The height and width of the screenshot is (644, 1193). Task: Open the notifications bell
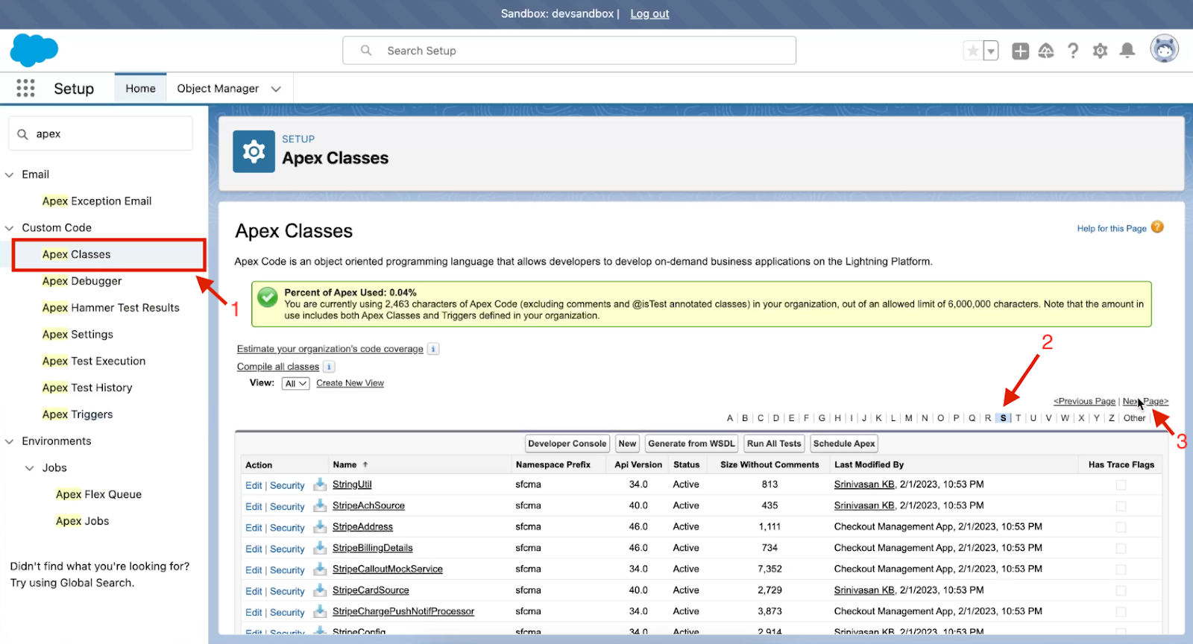[1127, 51]
